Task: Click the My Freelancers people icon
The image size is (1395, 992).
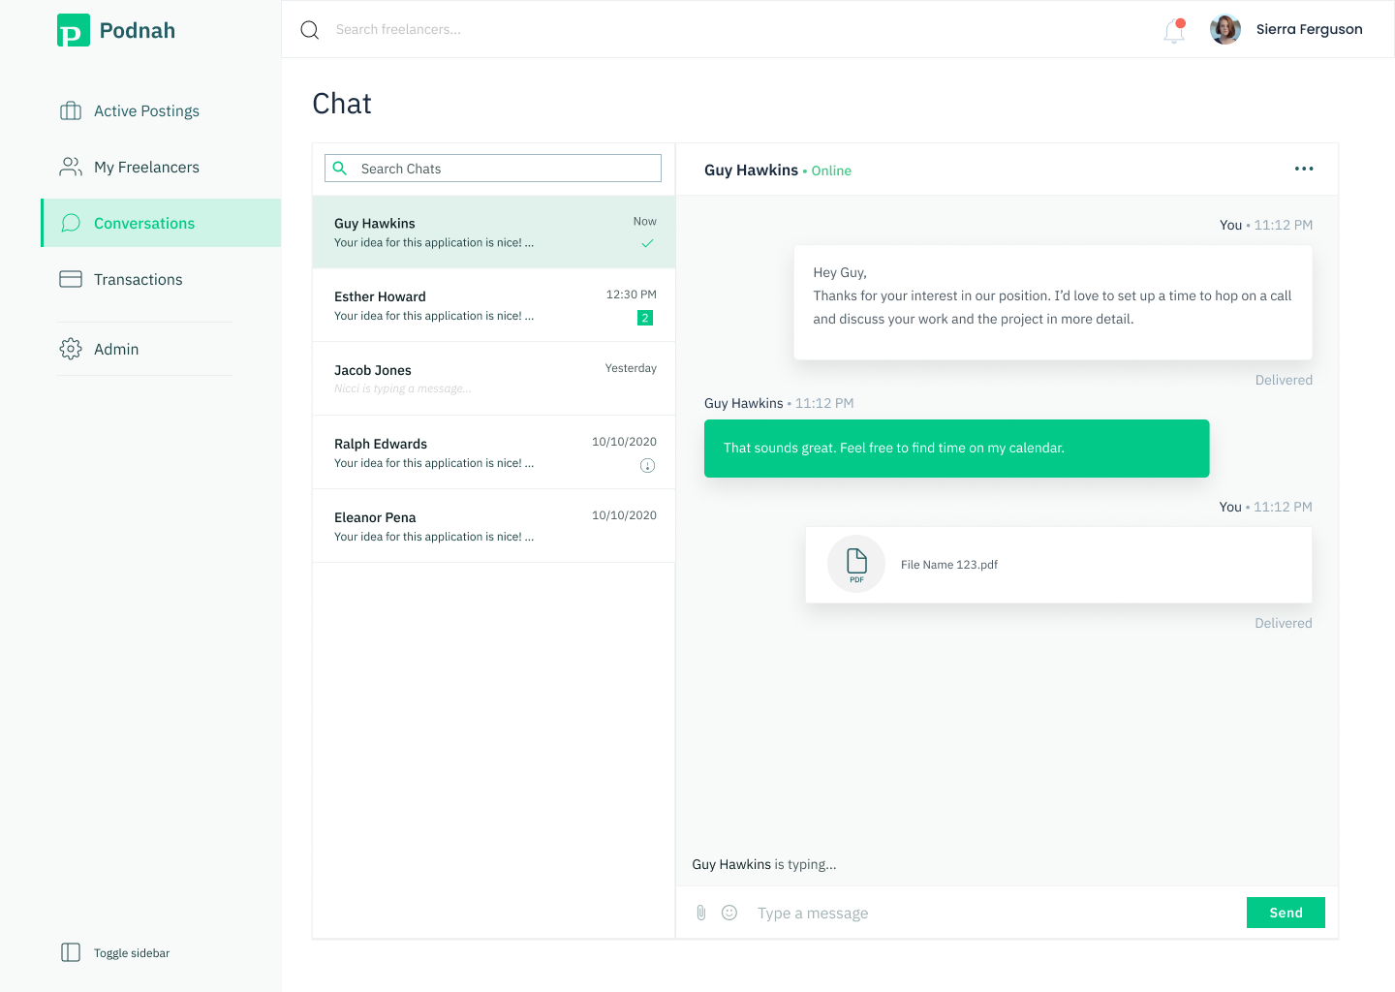Action: 71,167
